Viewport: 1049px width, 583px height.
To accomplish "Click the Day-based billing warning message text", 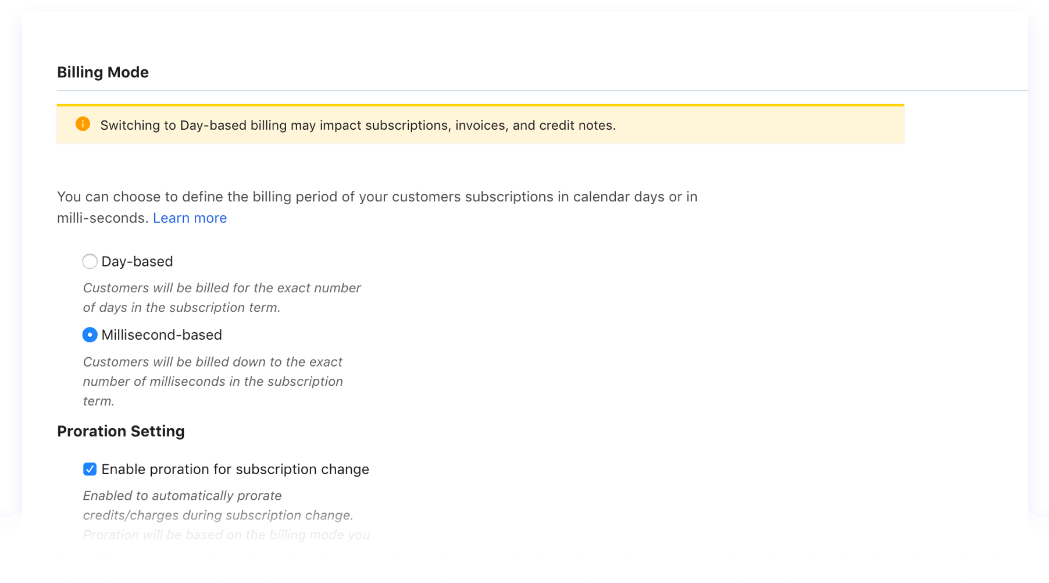I will click(358, 125).
